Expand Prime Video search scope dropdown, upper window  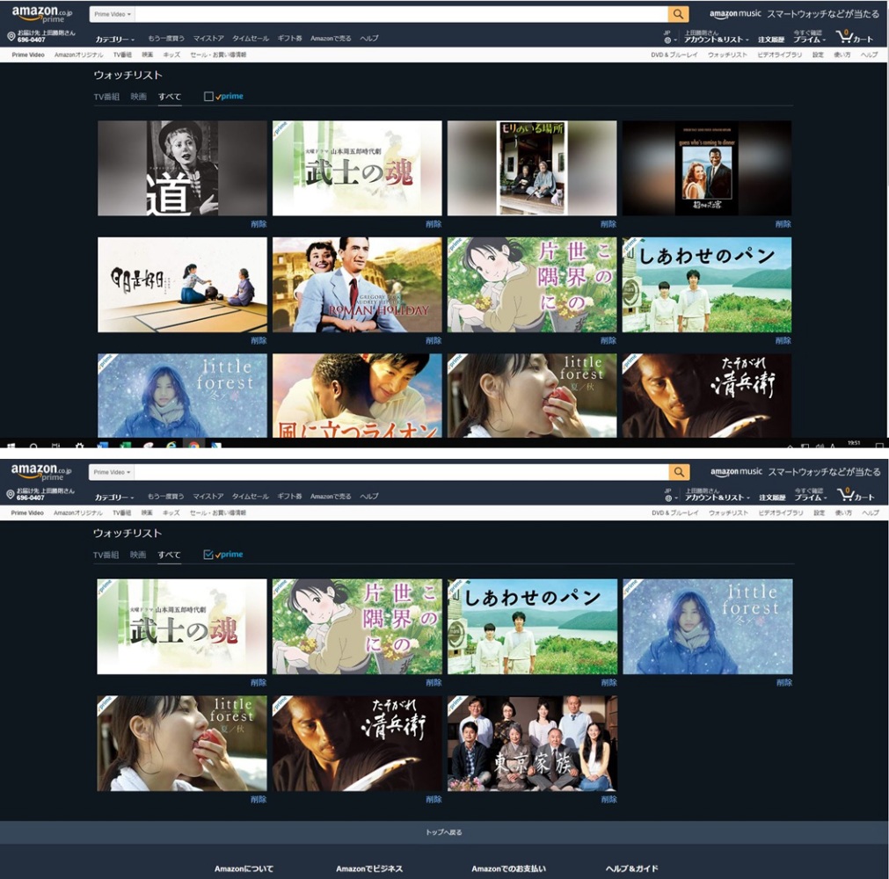113,14
